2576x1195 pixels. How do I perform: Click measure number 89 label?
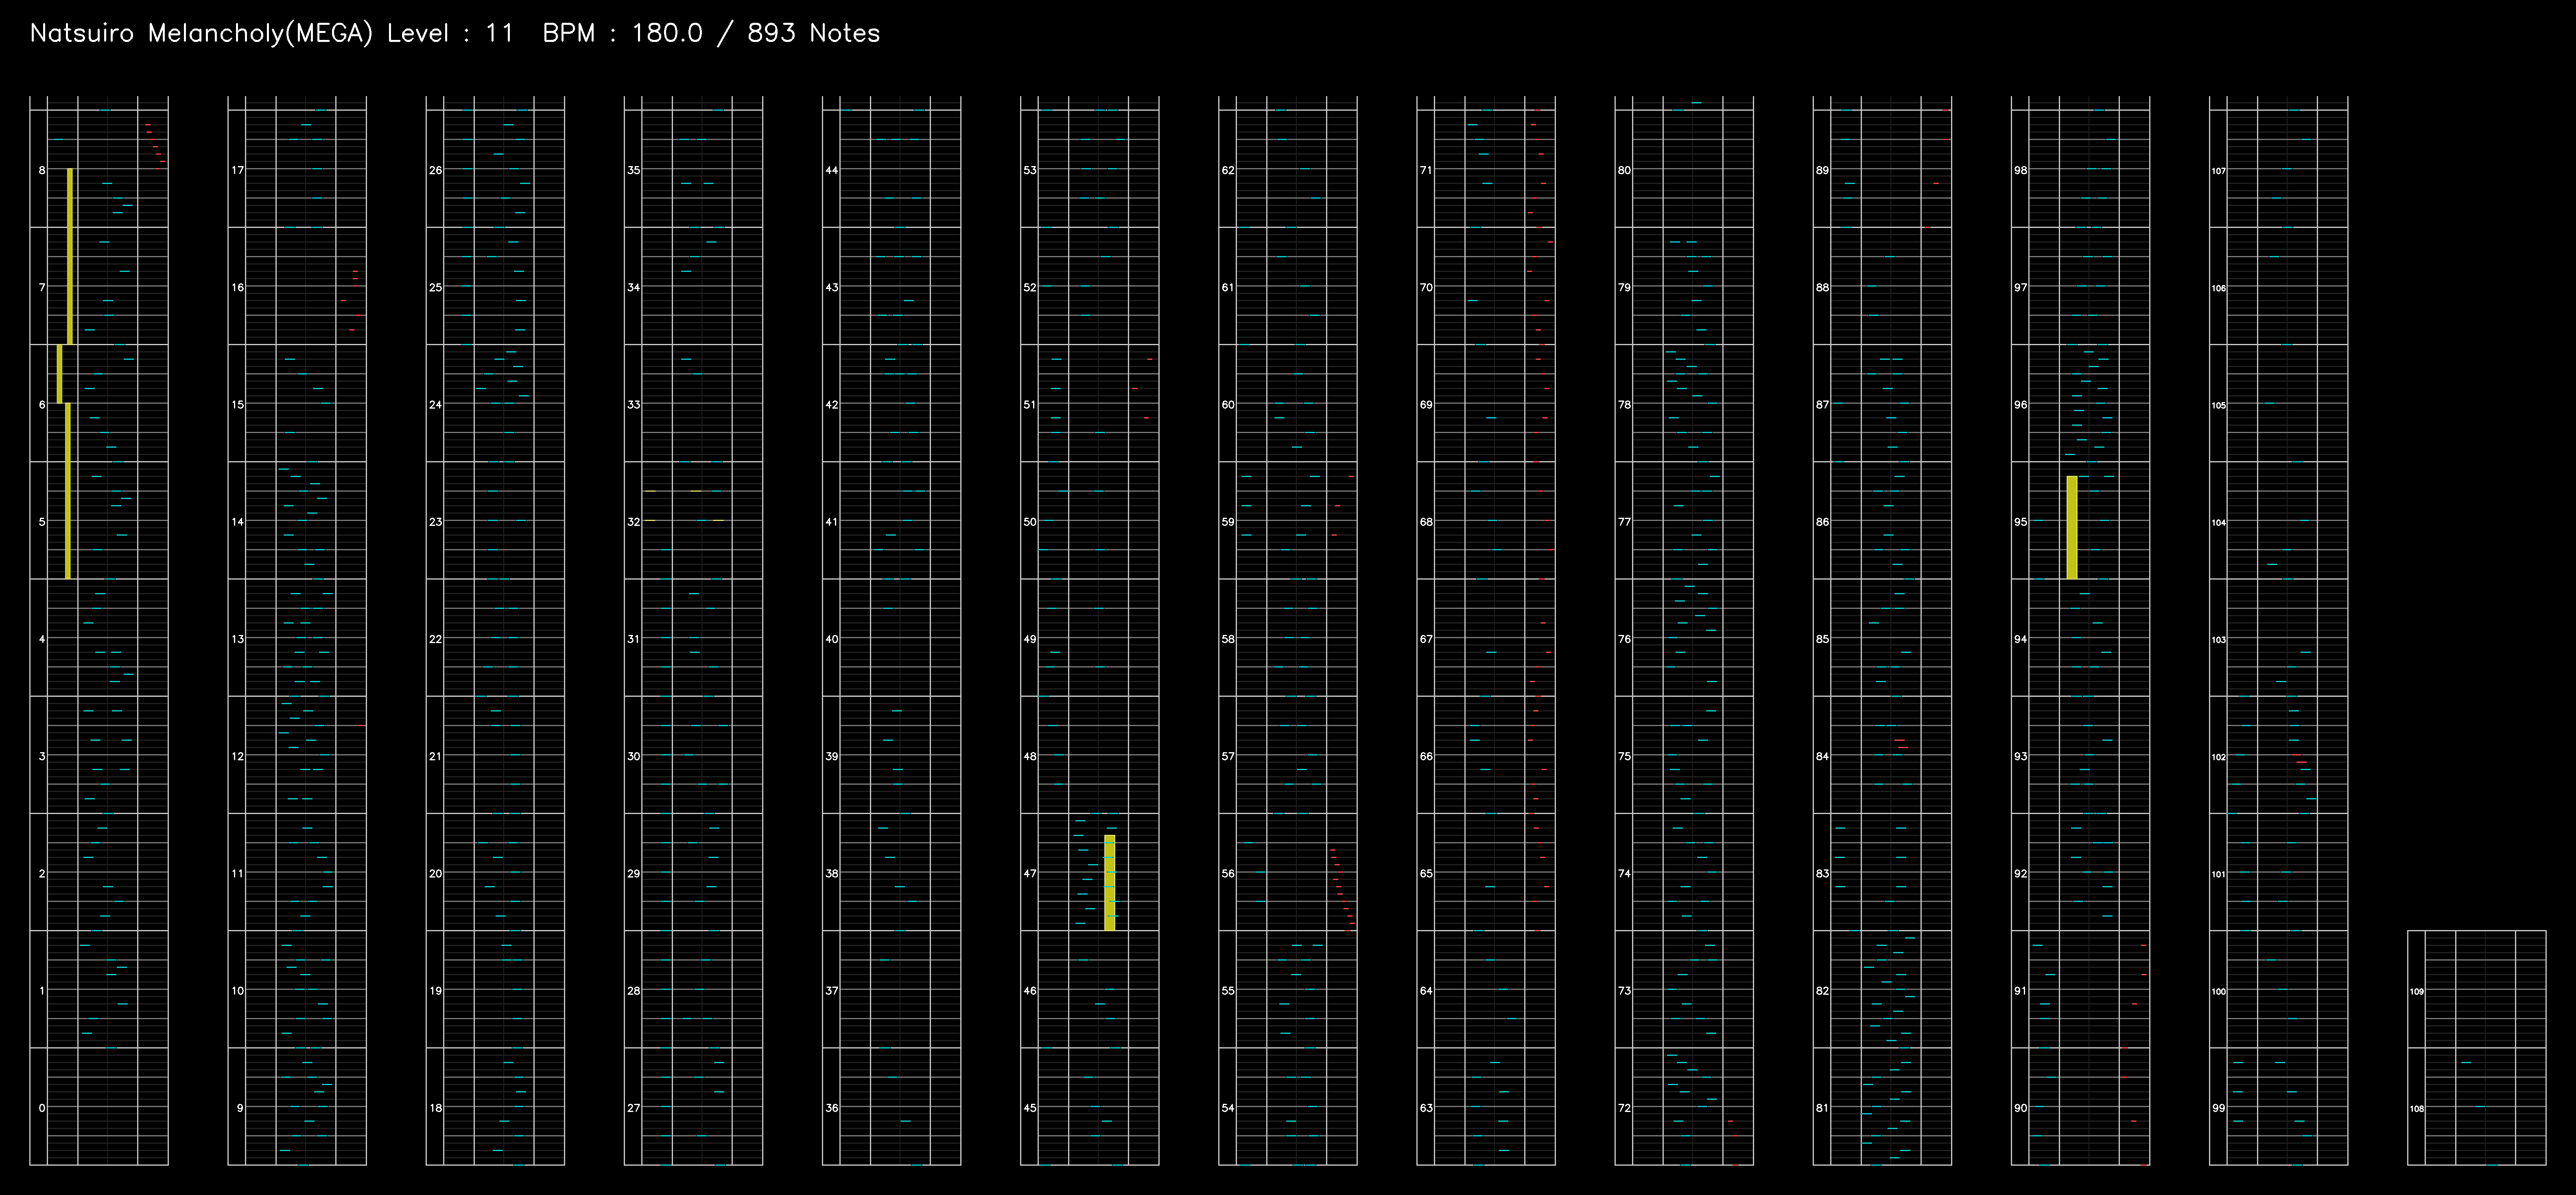[1822, 170]
